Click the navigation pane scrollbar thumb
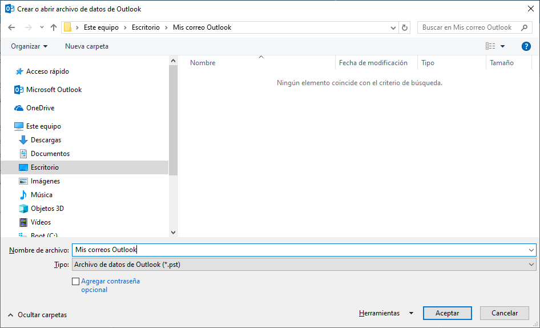This screenshot has height=328, width=540. click(x=173, y=121)
